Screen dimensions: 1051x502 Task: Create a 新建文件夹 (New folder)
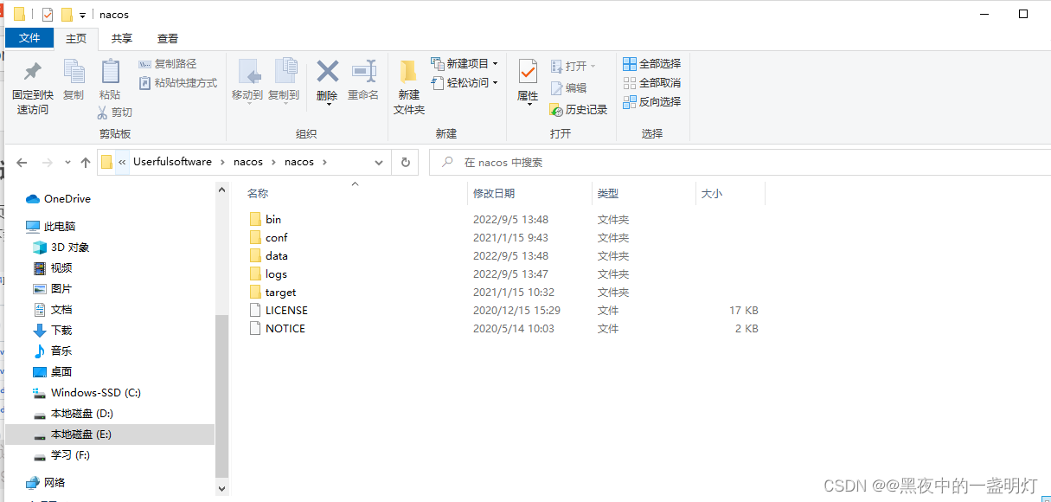pyautogui.click(x=407, y=81)
